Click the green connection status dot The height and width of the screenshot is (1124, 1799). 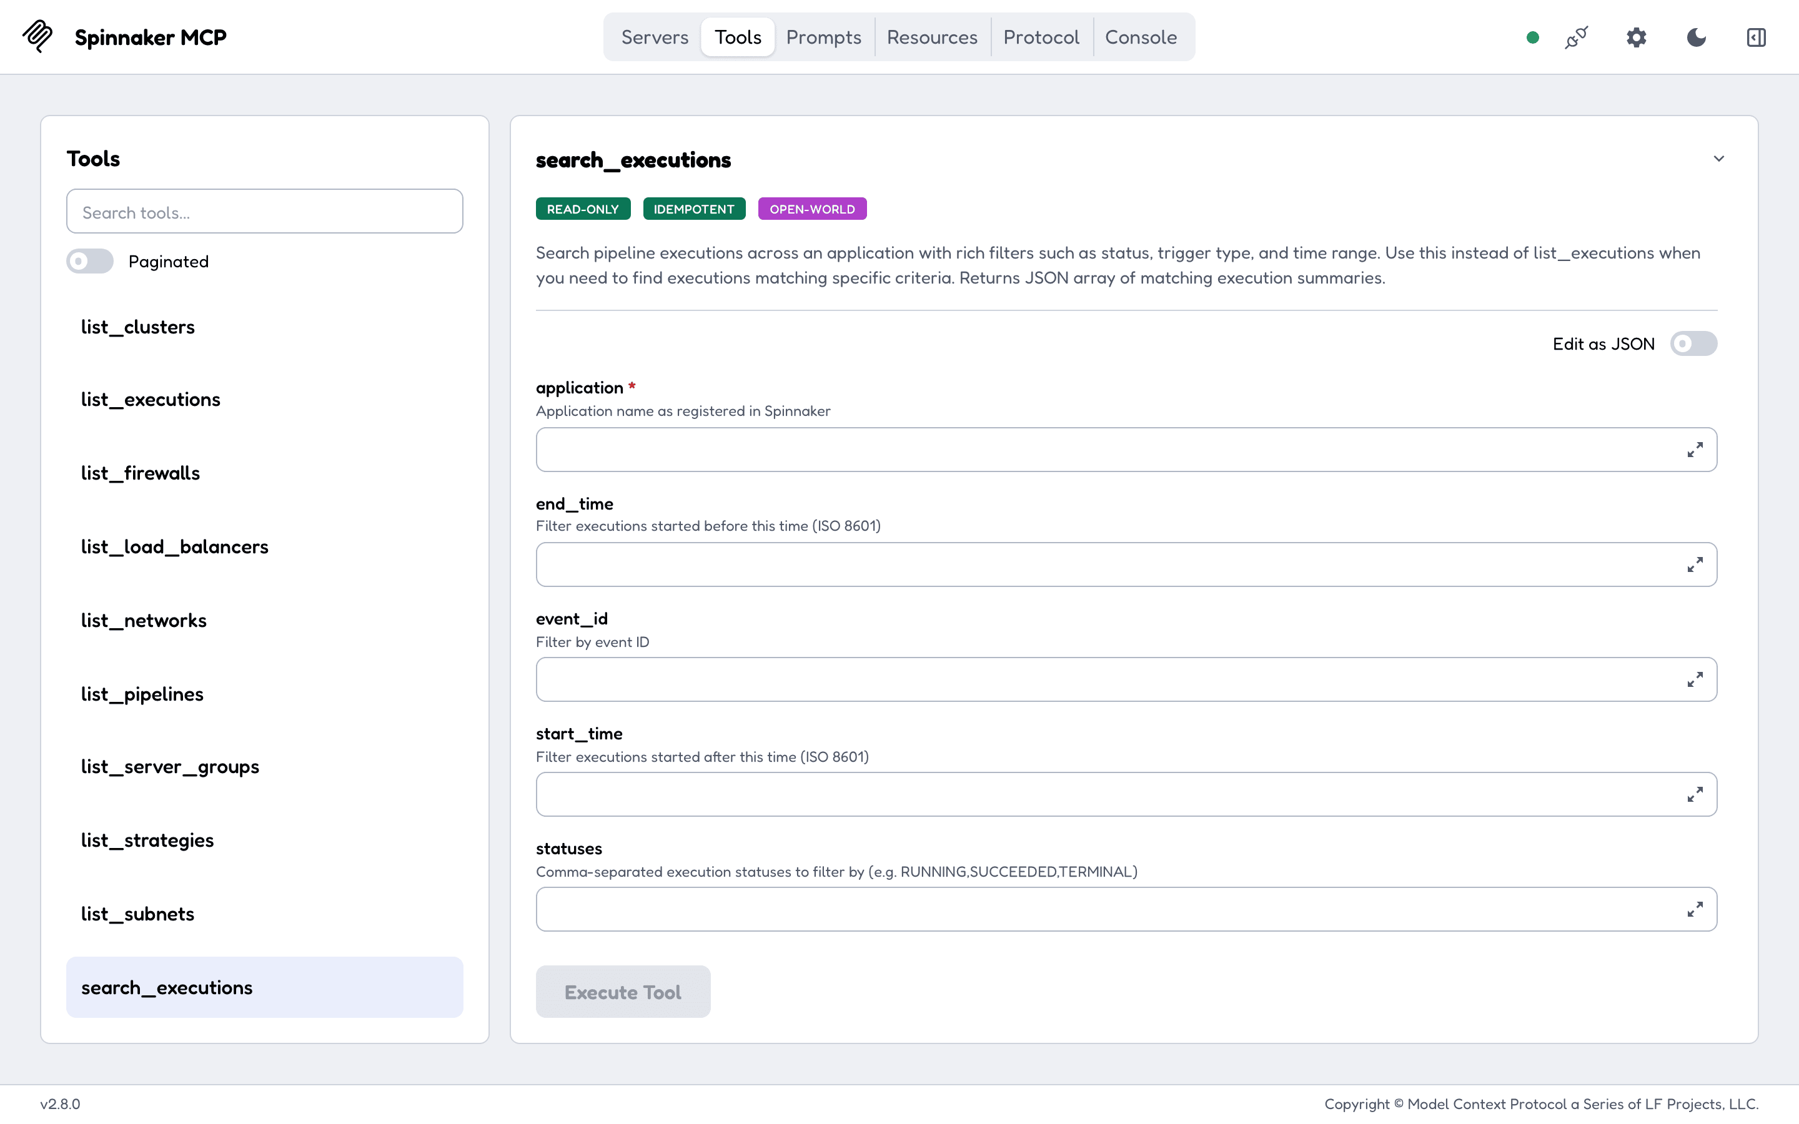pyautogui.click(x=1532, y=37)
